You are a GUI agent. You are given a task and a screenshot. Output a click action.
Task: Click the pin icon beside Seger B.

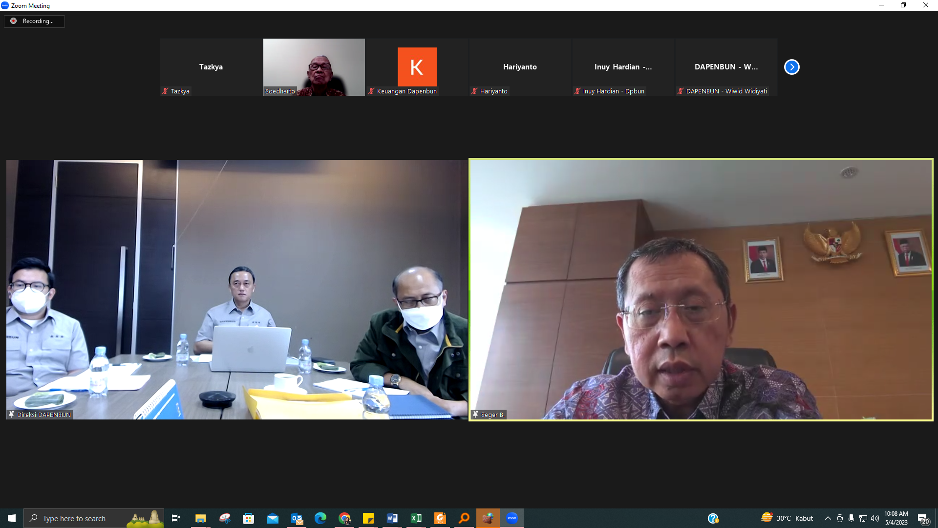(475, 415)
